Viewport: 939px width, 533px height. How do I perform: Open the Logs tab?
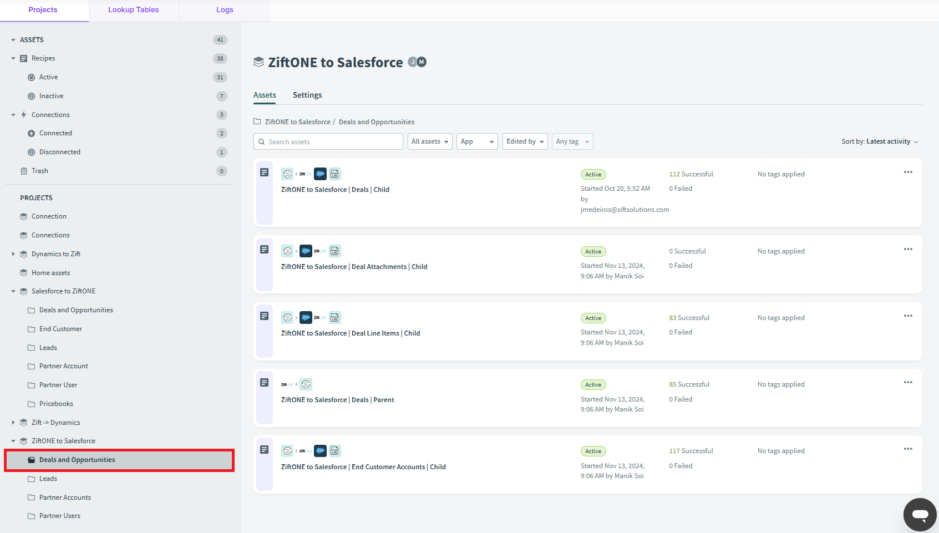(225, 10)
